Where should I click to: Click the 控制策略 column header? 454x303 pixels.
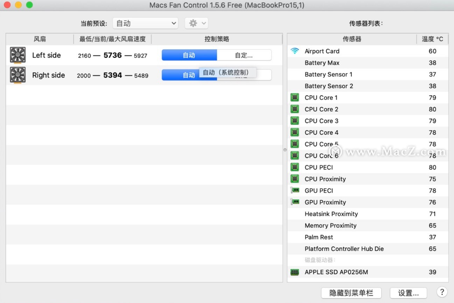pyautogui.click(x=217, y=39)
